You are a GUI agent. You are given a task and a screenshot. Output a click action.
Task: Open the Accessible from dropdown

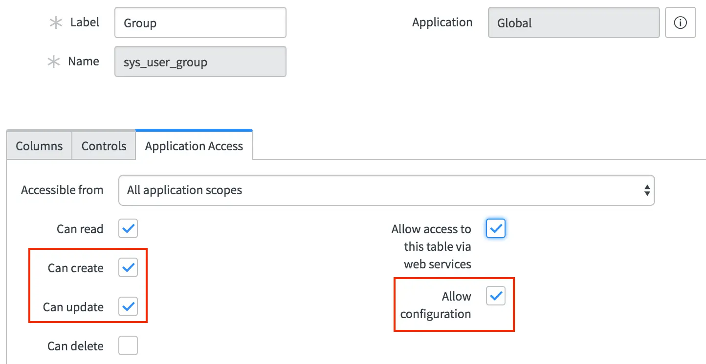(387, 190)
